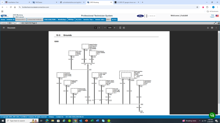Open a new browser tab
220x123 pixels.
[142, 2]
